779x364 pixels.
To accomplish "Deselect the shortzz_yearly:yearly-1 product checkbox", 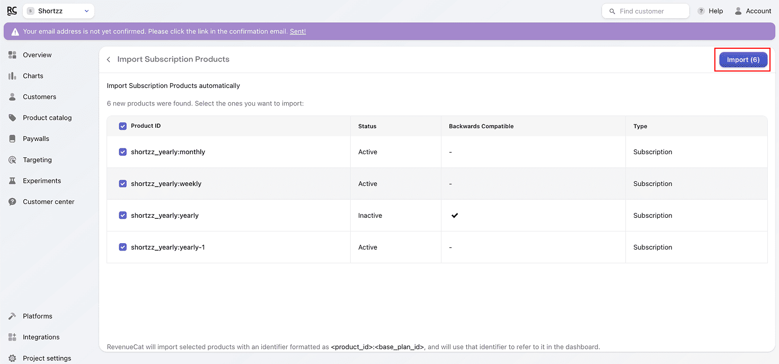I will click(123, 247).
